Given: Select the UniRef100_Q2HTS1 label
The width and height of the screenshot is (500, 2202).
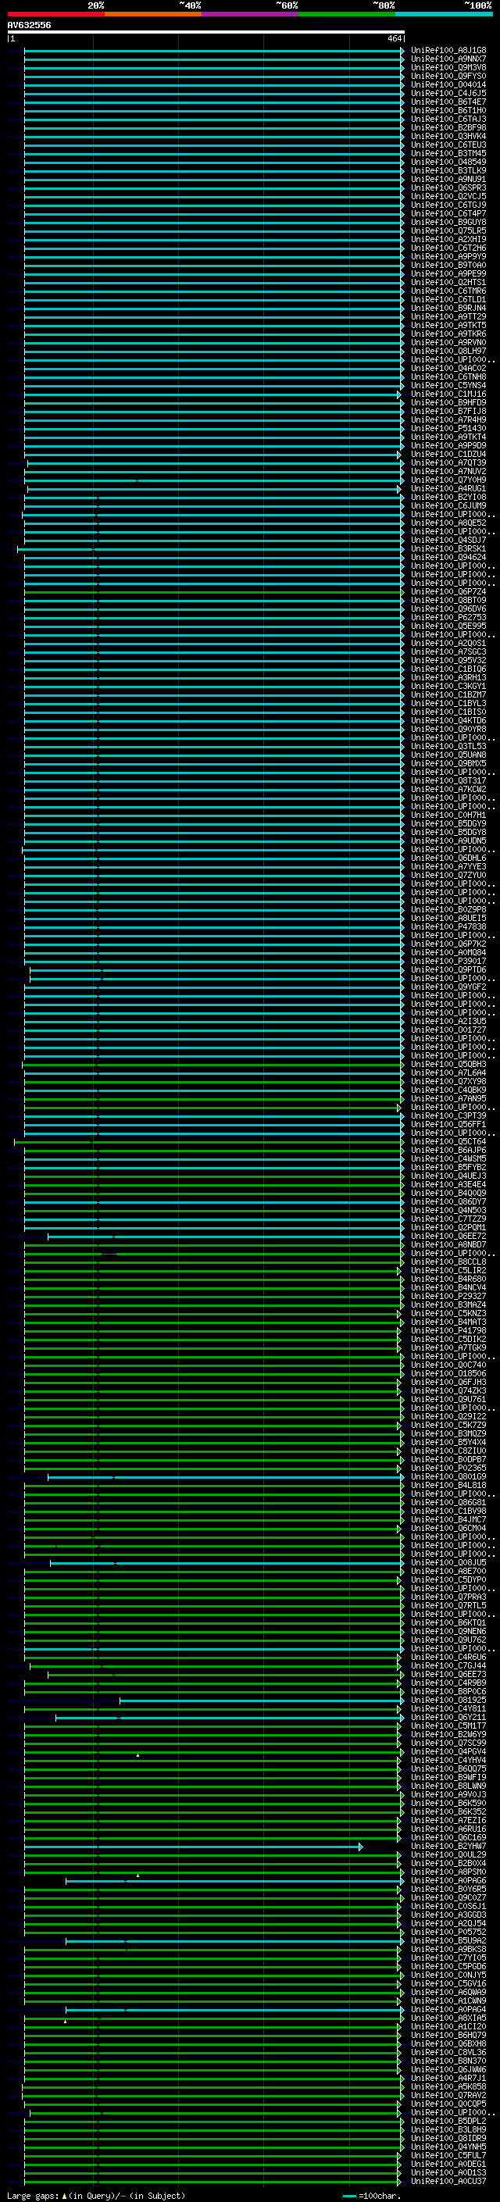Looking at the screenshot, I should click(x=448, y=282).
